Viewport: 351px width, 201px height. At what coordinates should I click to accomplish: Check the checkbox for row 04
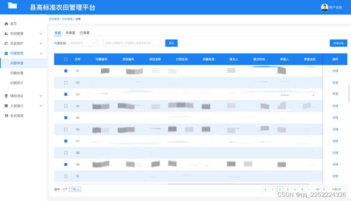click(x=66, y=106)
